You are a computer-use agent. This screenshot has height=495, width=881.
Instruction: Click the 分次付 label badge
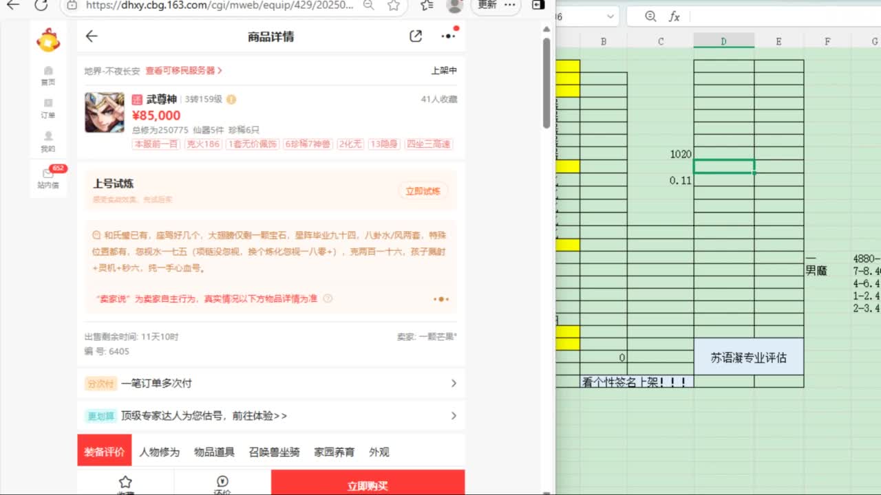point(100,384)
